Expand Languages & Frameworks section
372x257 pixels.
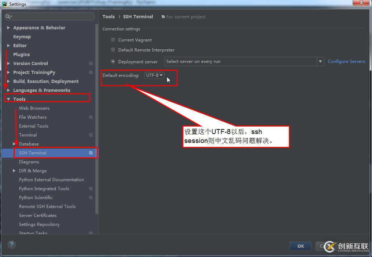[x=9, y=90]
